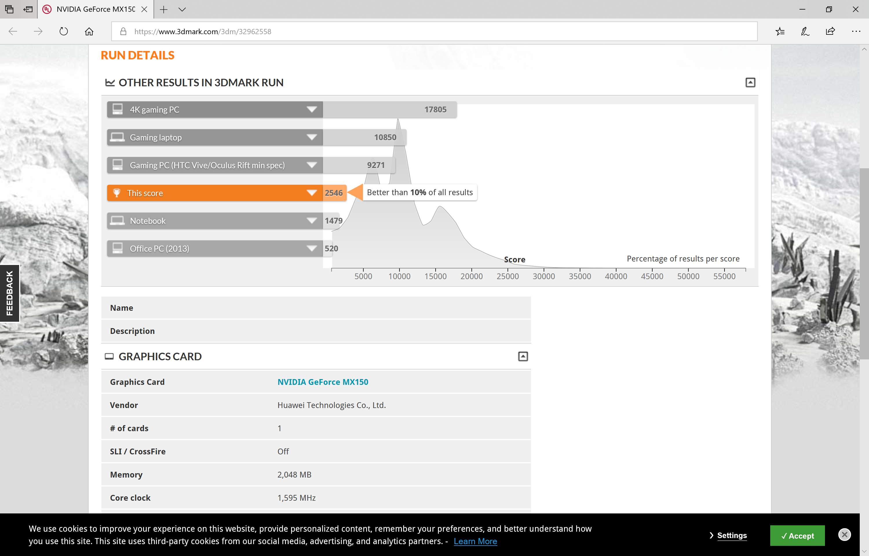Viewport: 869px width, 556px height.
Task: Open the cookie Learn More link
Action: click(475, 541)
